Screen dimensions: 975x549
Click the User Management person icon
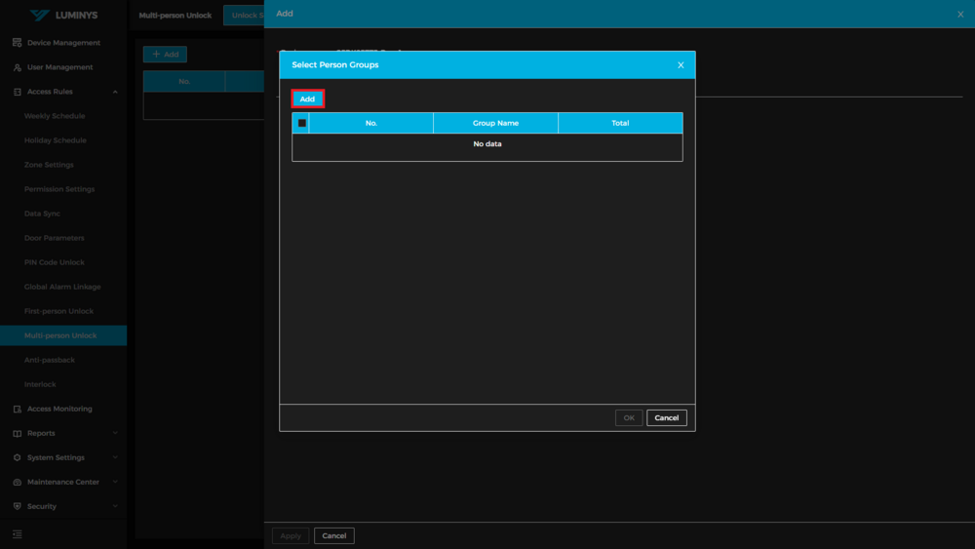tap(18, 67)
